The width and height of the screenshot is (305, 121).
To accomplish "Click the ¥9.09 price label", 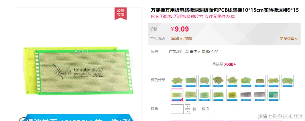I will (x=180, y=29).
